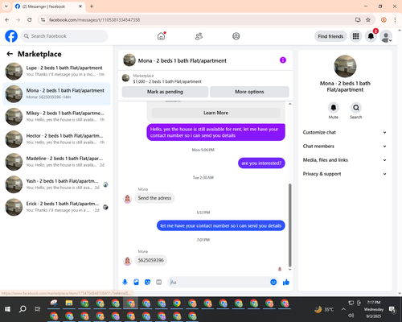Open the Mikey conversation
Screen dimensions: 402x322
56,117
